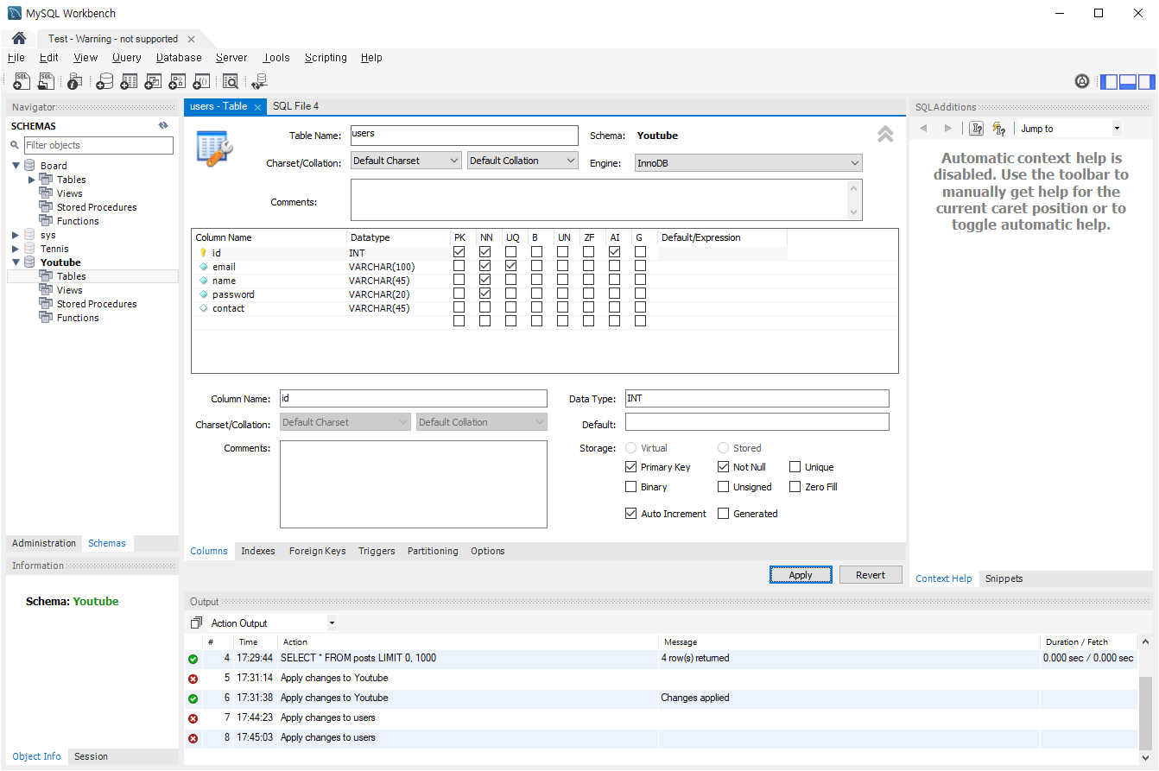Toggle NN checkbox for contact column

click(484, 308)
